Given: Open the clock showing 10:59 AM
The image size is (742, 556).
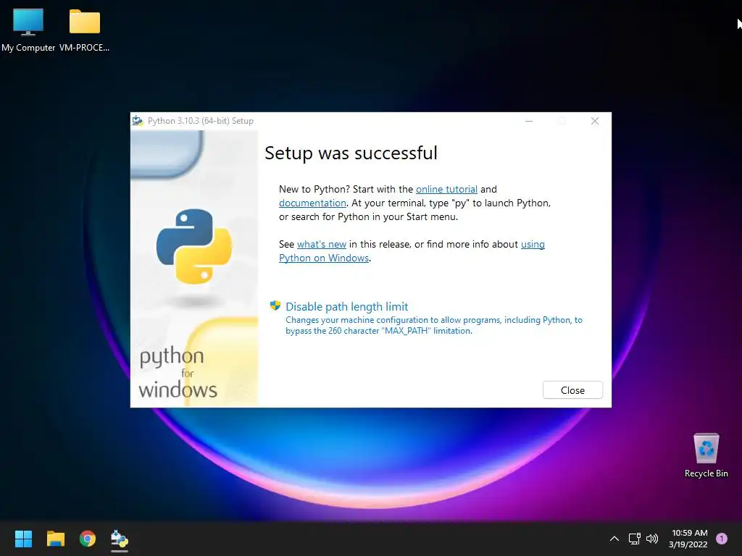Looking at the screenshot, I should tap(688, 539).
